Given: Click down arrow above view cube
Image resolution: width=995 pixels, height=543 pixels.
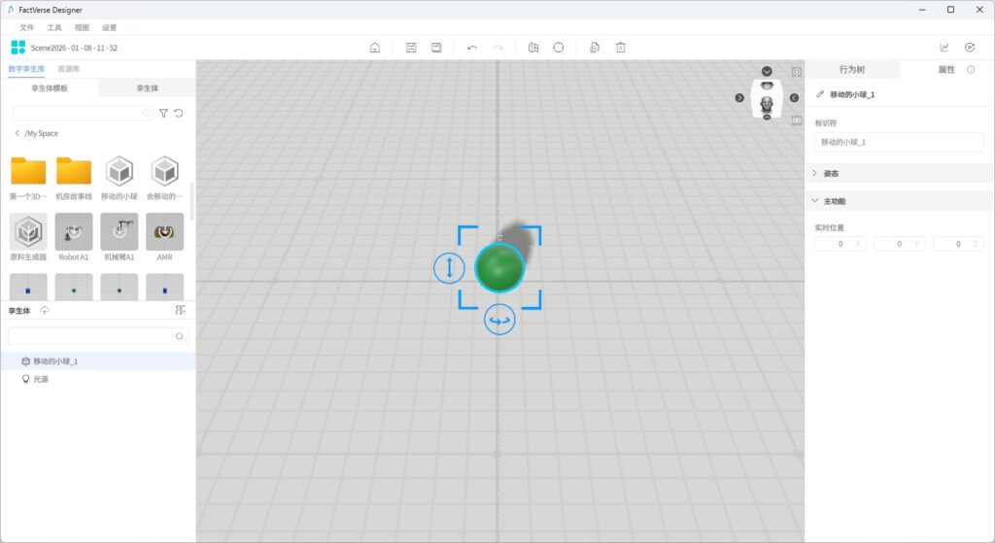Looking at the screenshot, I should point(767,71).
